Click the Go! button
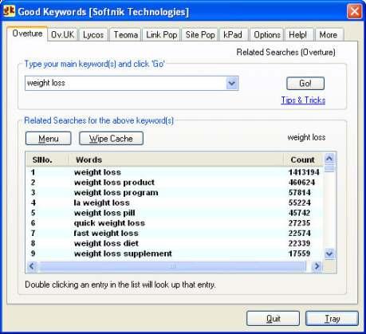Image resolution: width=366 pixels, height=334 pixels. tap(305, 84)
